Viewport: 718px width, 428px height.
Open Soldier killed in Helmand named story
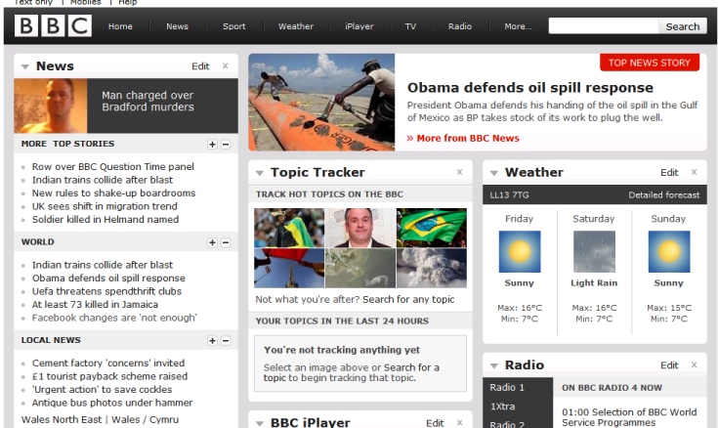coord(106,220)
